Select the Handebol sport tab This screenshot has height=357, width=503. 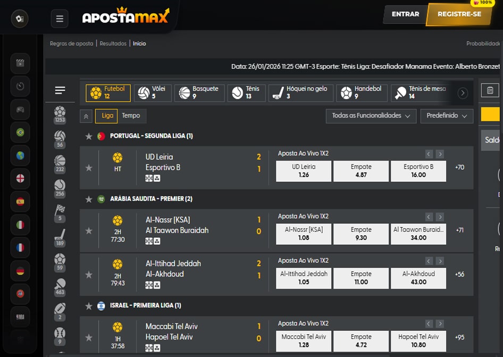click(x=362, y=93)
